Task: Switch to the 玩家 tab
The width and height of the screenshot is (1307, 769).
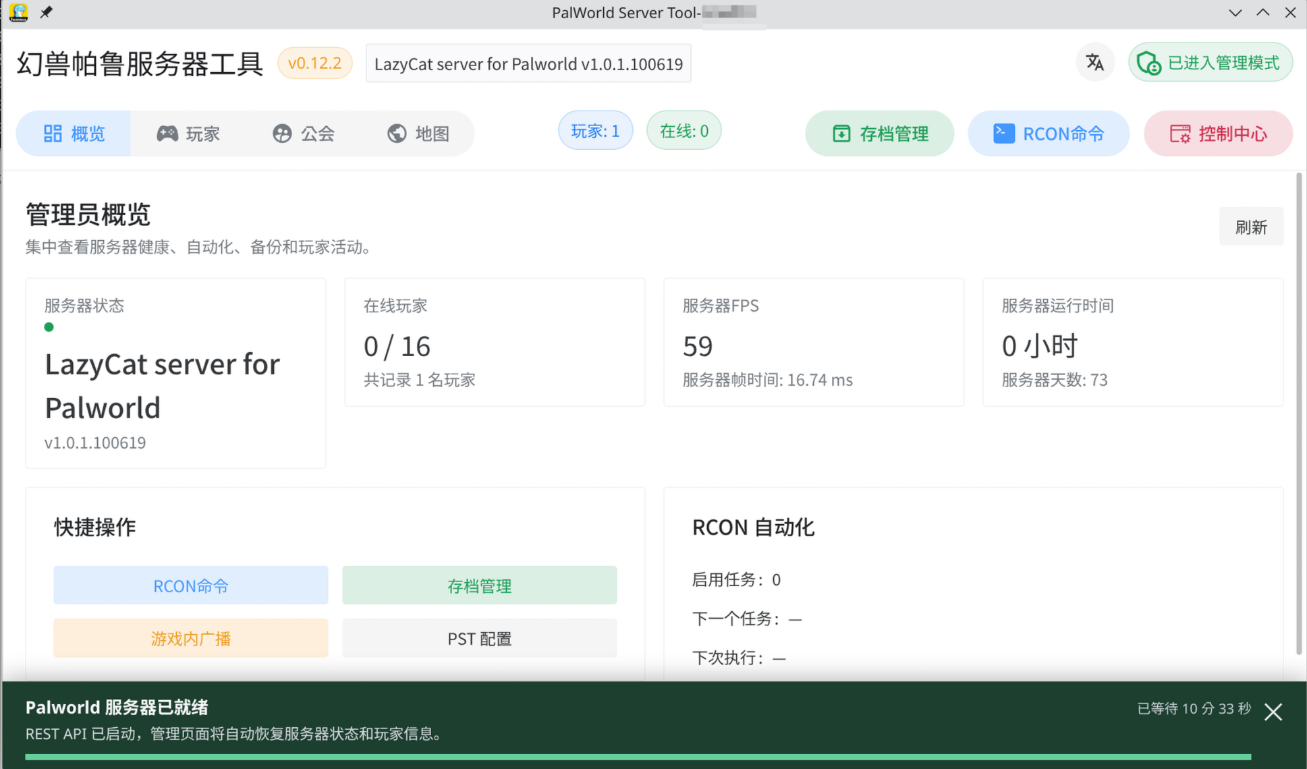Action: [188, 134]
